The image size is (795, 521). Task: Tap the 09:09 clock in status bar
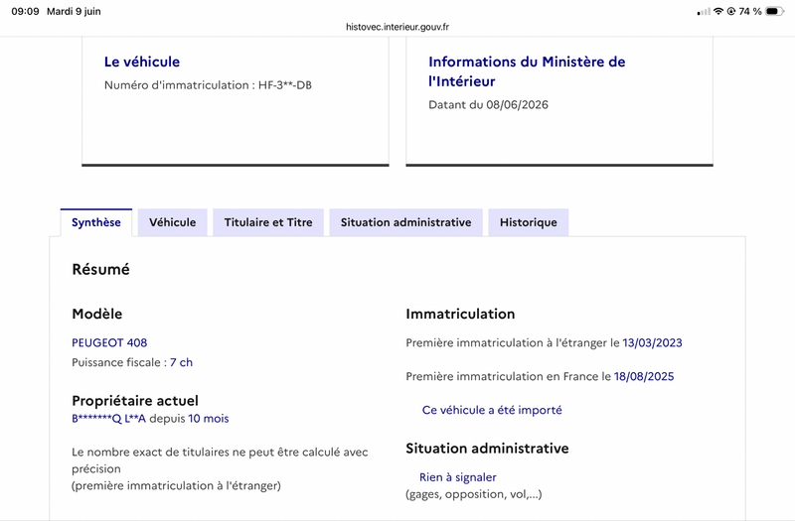pyautogui.click(x=25, y=11)
